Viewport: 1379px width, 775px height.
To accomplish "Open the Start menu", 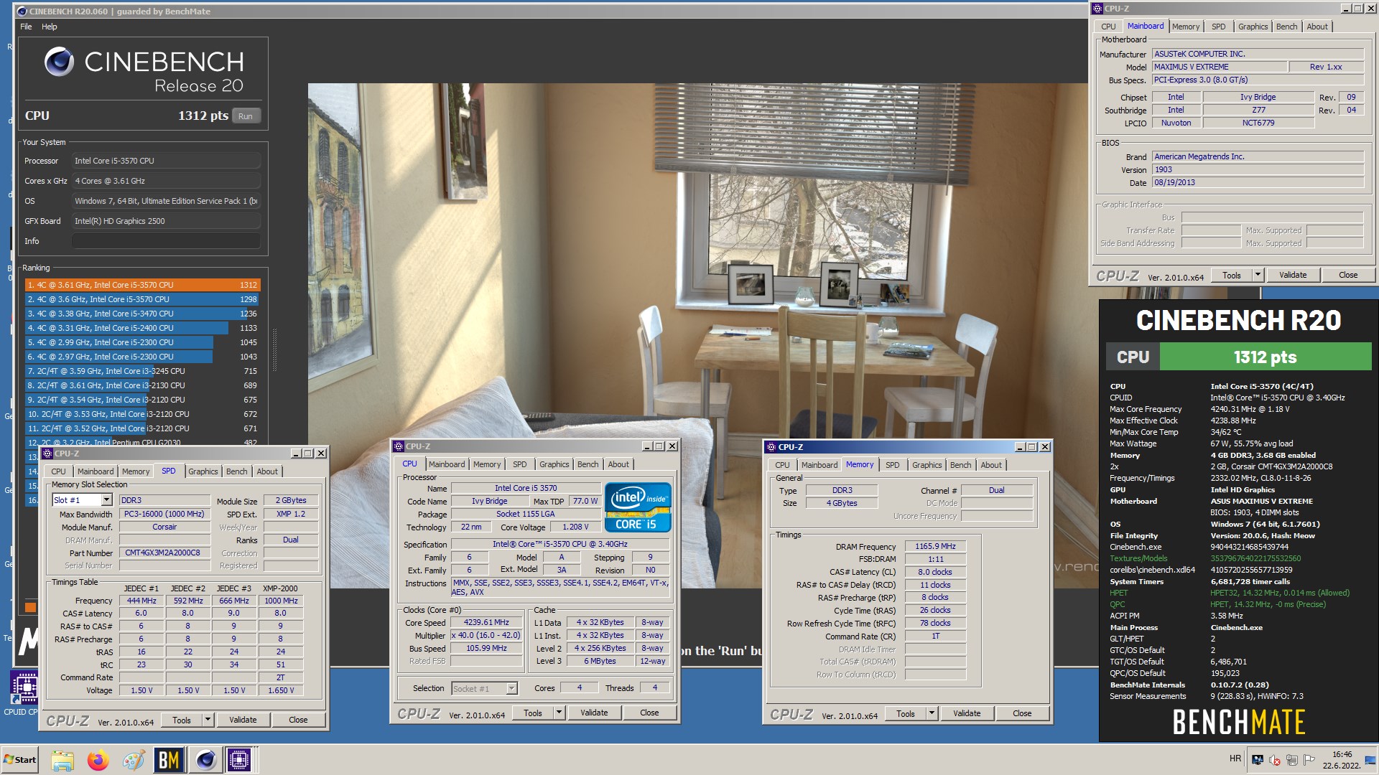I will pos(20,760).
